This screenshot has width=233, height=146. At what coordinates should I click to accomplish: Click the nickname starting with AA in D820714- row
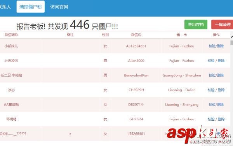(11, 104)
